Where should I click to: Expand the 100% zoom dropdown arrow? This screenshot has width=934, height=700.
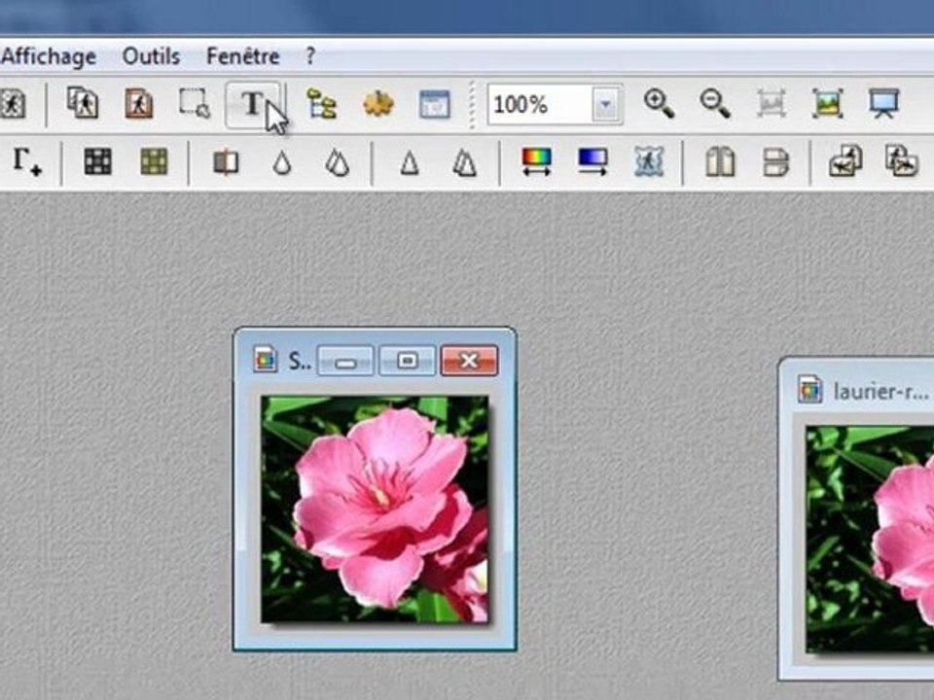point(606,105)
